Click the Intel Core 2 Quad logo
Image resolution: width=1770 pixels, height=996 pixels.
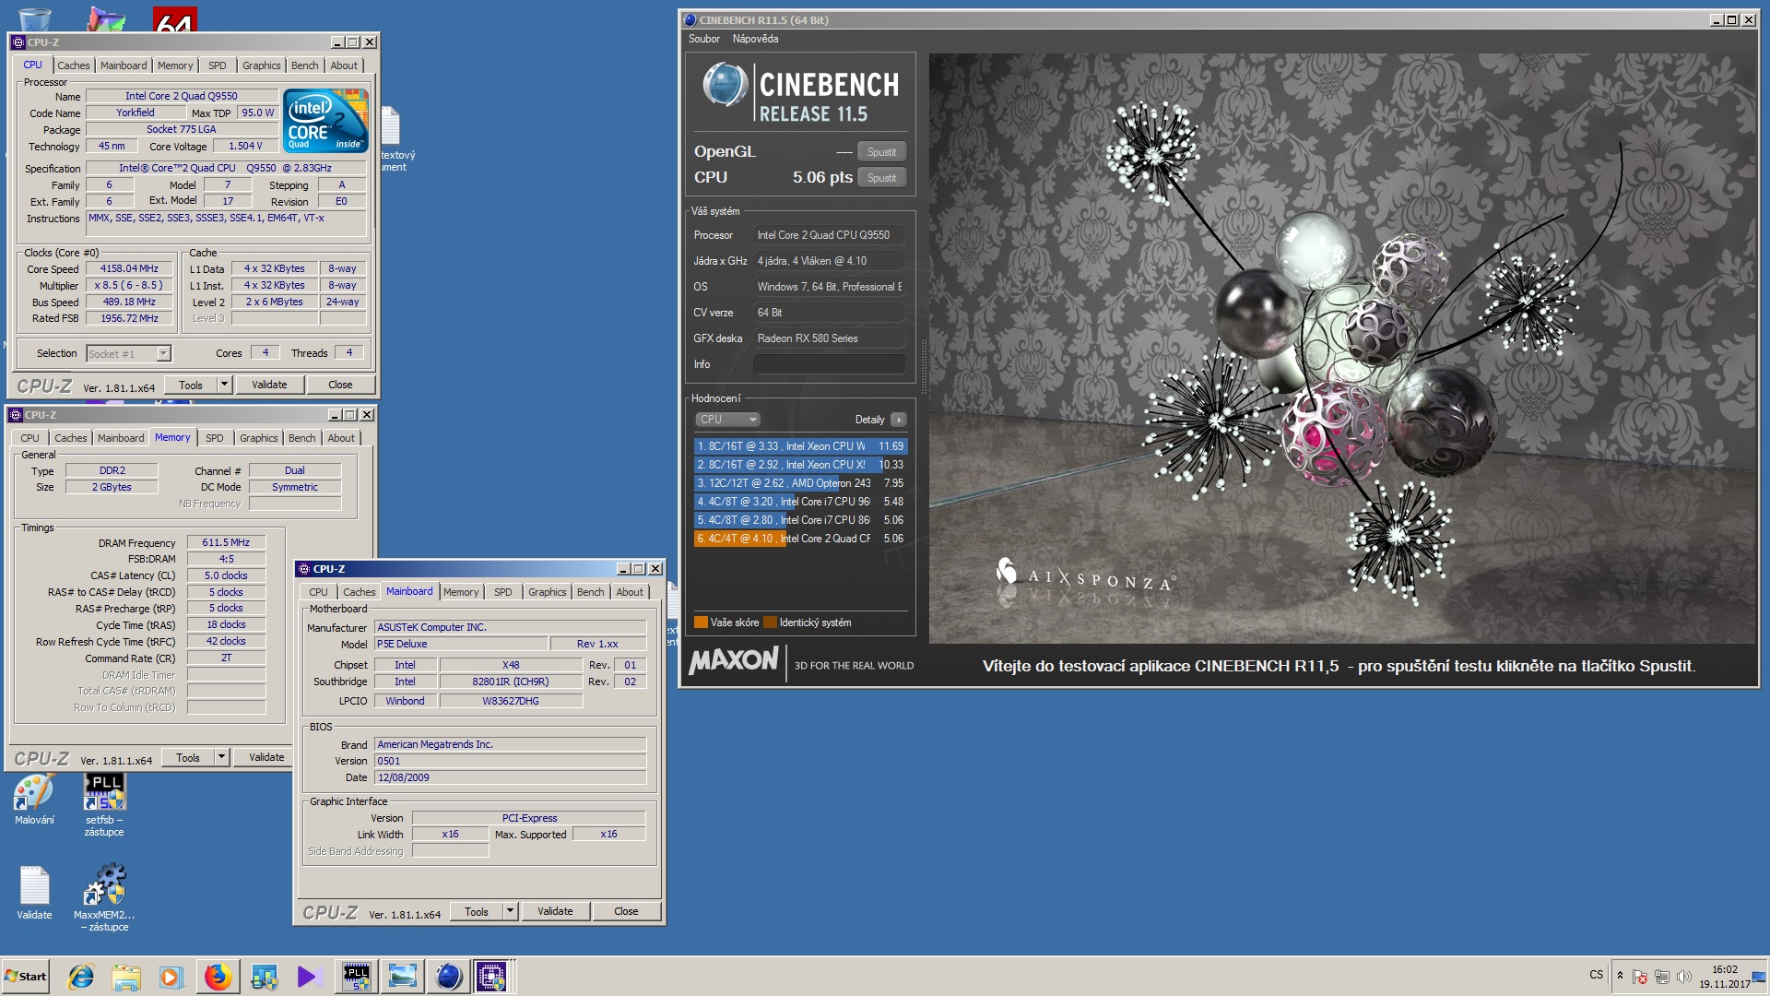tap(326, 121)
